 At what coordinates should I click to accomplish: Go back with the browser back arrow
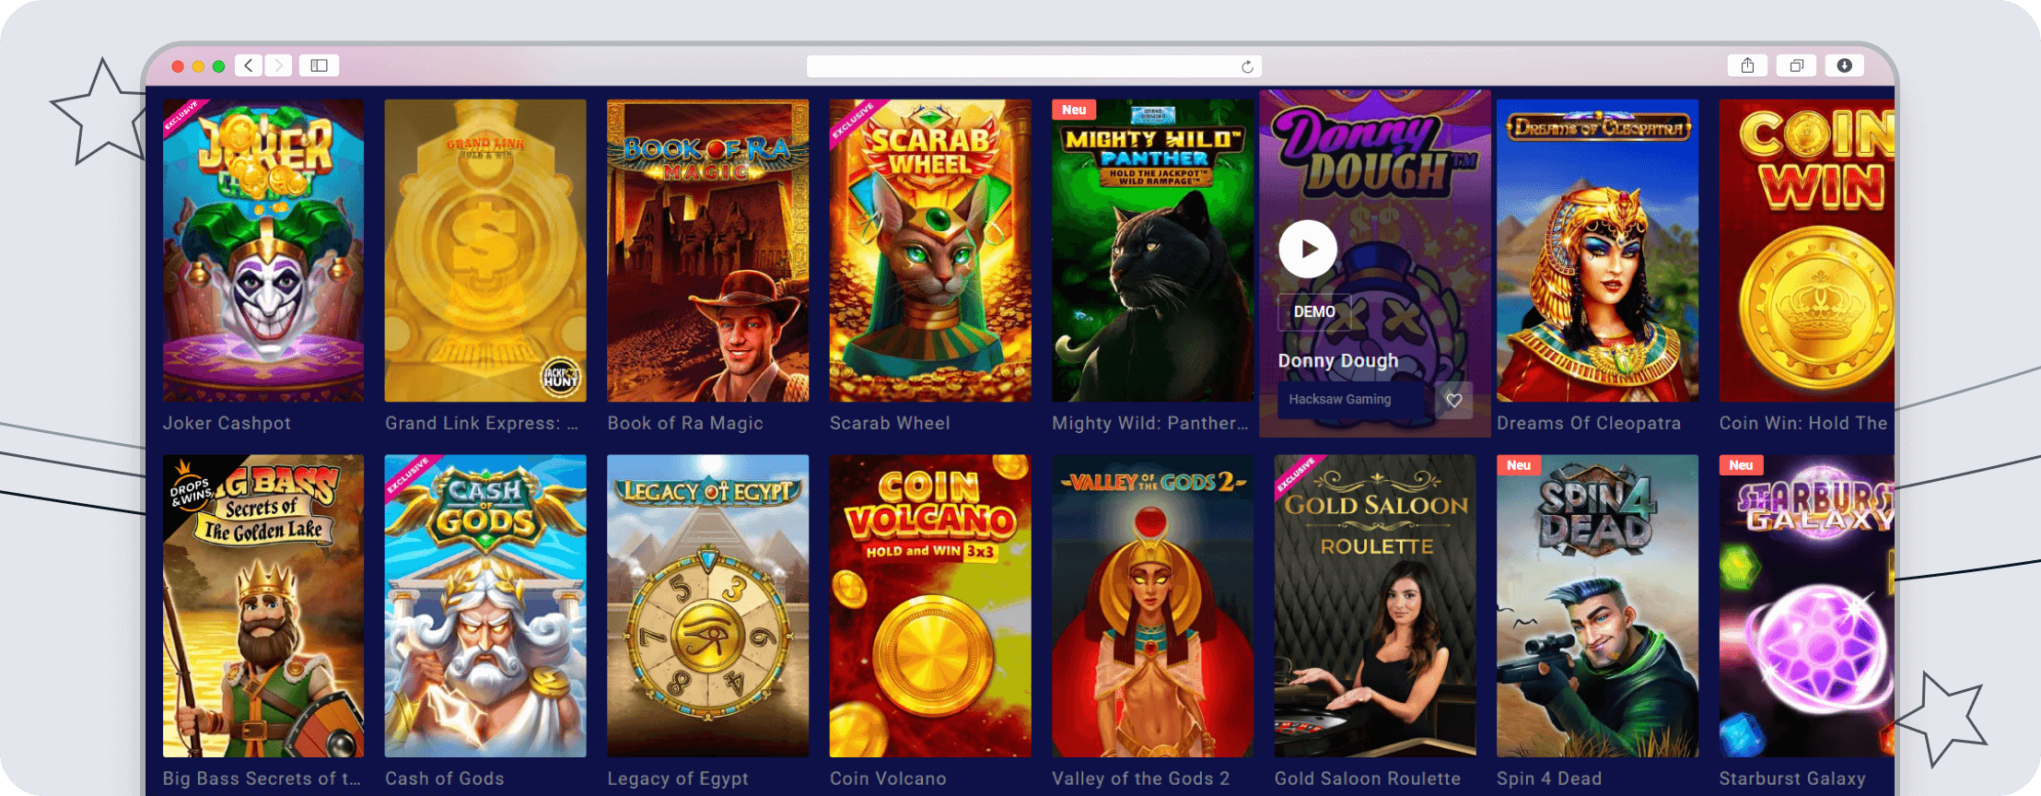pos(249,65)
